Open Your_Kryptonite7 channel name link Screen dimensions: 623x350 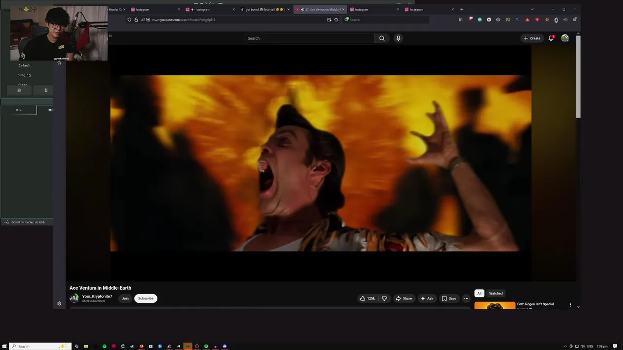coord(97,297)
